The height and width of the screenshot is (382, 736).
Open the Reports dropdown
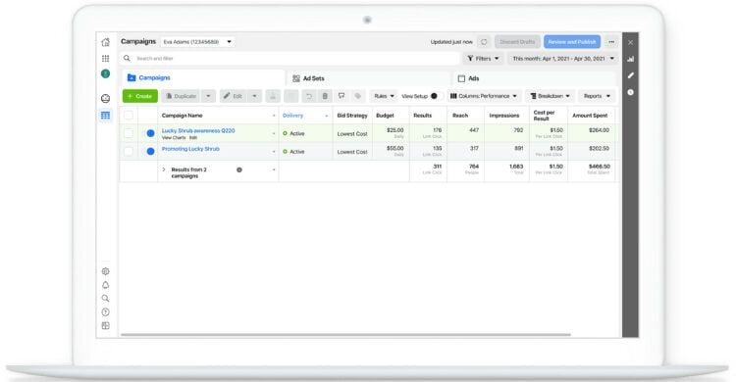[x=597, y=96]
